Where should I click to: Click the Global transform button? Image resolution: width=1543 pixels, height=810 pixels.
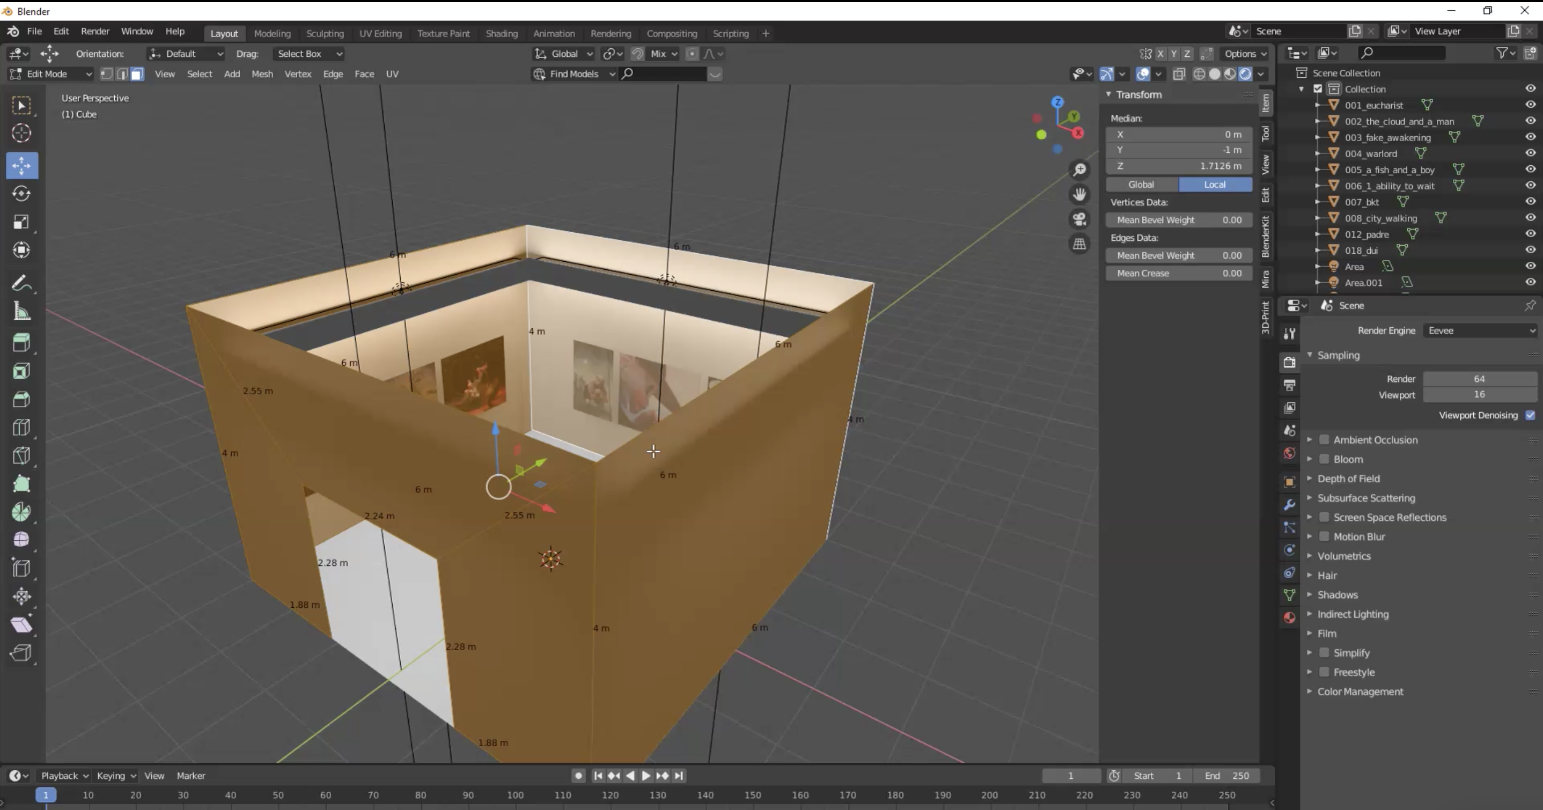tap(1141, 185)
